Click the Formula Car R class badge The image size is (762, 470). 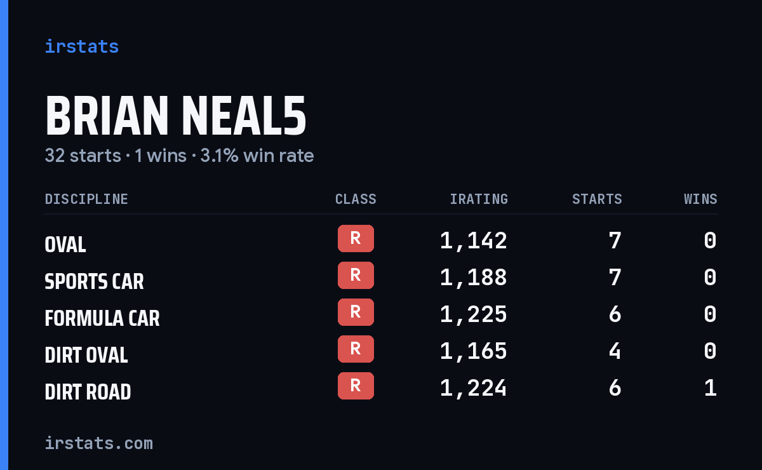pyautogui.click(x=356, y=312)
